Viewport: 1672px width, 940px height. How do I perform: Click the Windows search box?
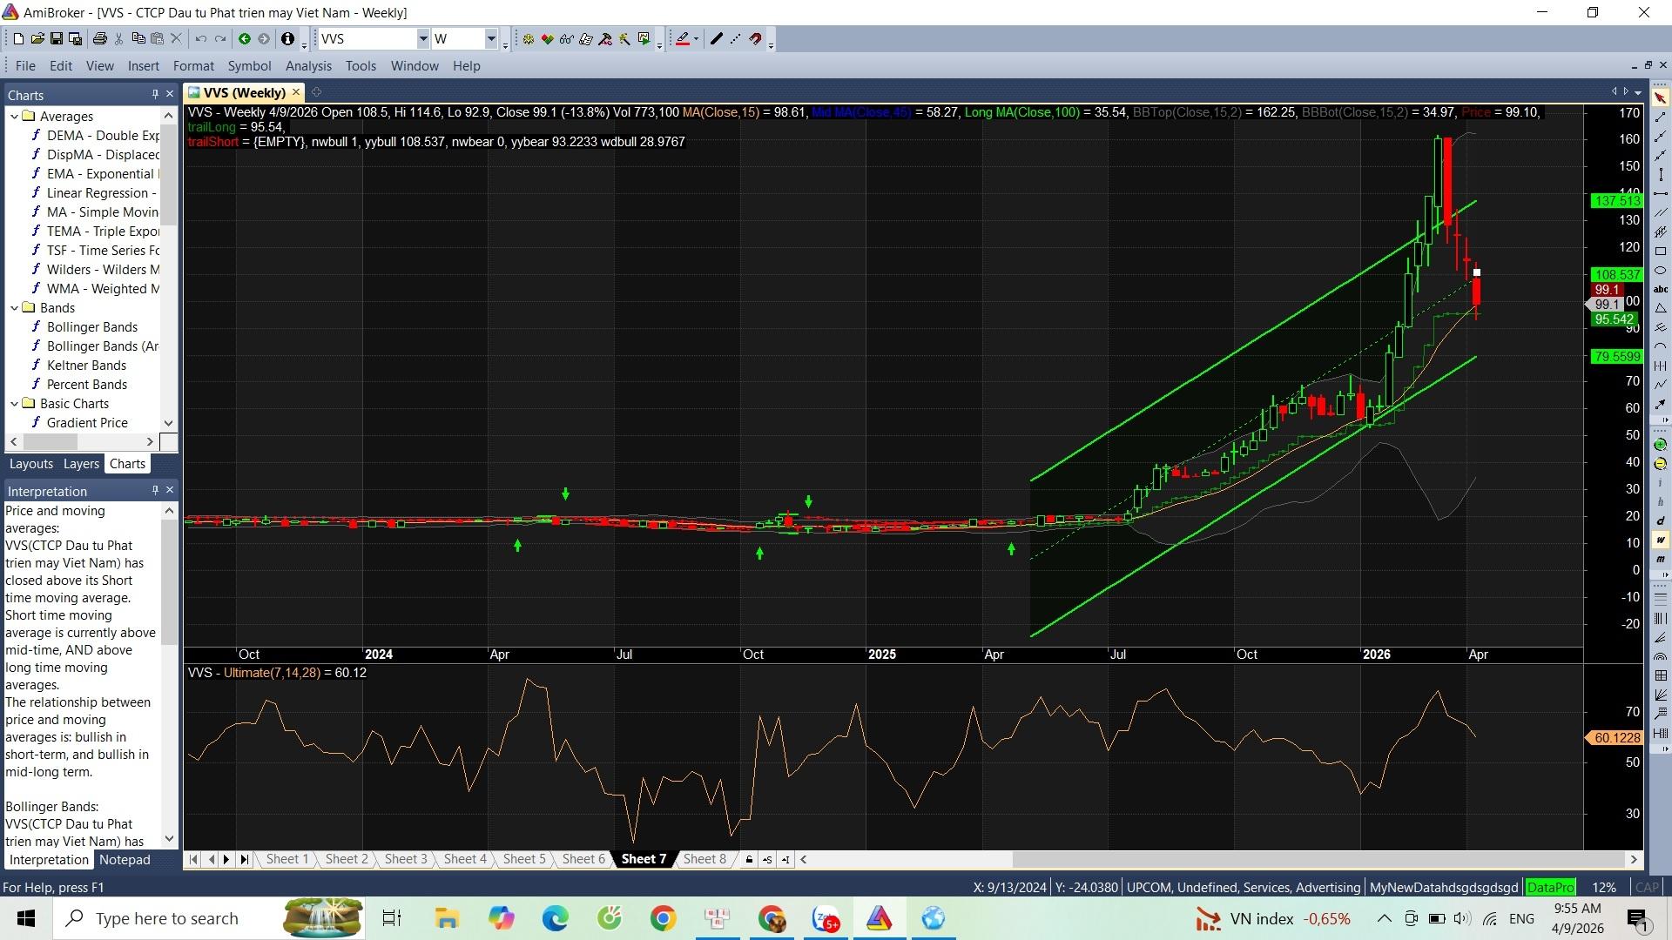point(165,919)
